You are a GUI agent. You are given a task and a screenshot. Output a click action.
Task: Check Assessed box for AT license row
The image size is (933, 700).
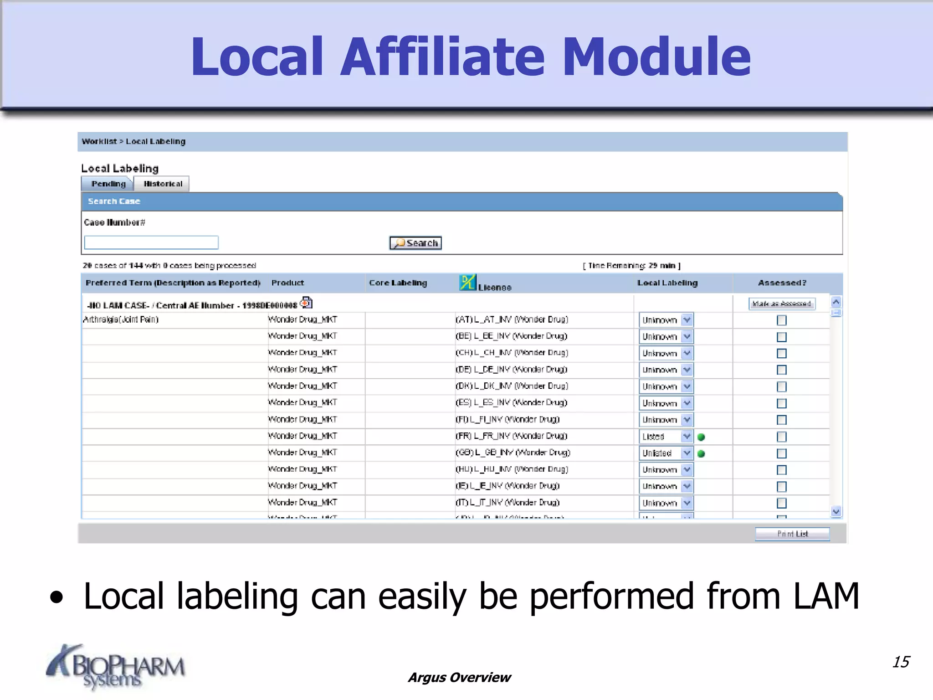tap(781, 320)
